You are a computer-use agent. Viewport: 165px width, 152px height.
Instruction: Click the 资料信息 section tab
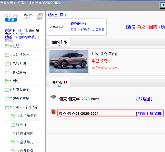pyautogui.click(x=60, y=83)
